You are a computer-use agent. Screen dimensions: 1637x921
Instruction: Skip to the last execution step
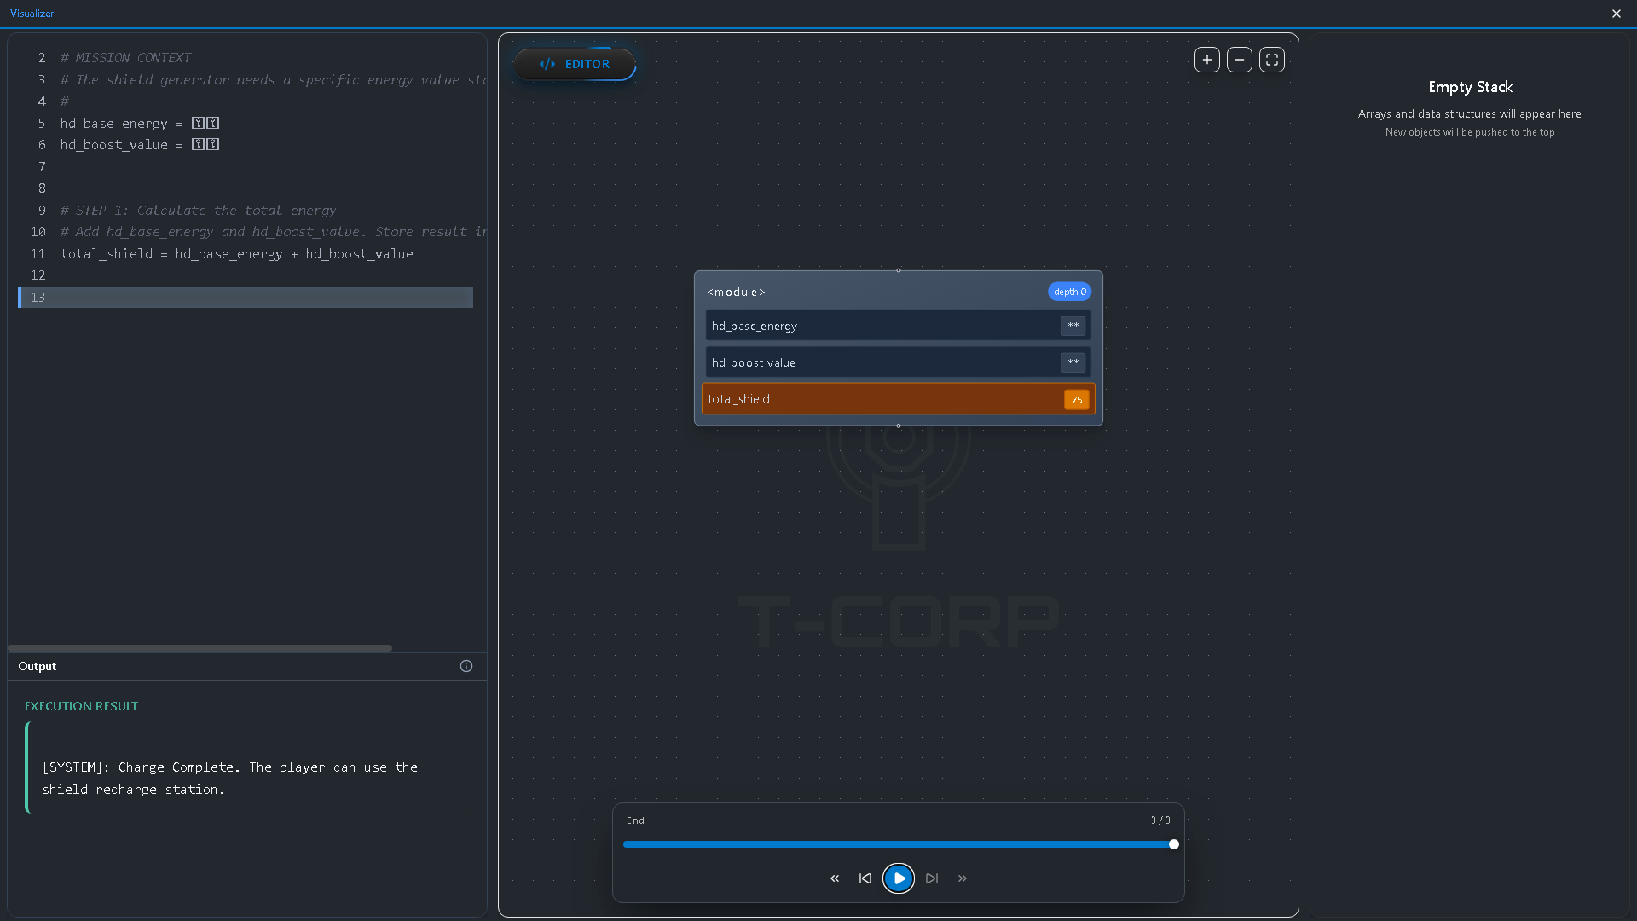pos(963,878)
